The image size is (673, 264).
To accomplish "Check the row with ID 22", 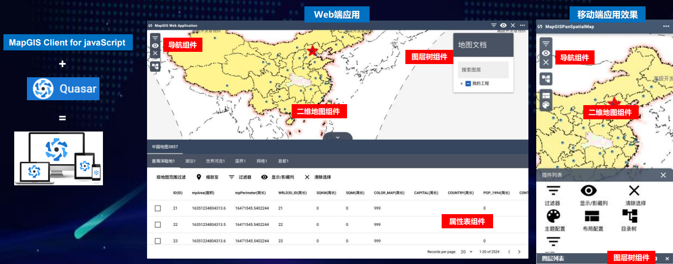I will (158, 224).
